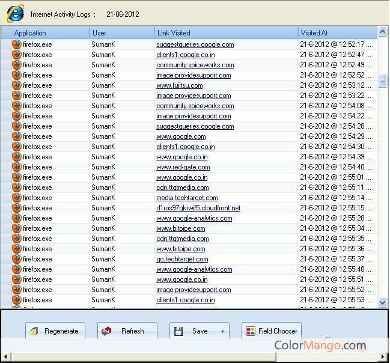Click the Regenerate button icon

pyautogui.click(x=34, y=331)
